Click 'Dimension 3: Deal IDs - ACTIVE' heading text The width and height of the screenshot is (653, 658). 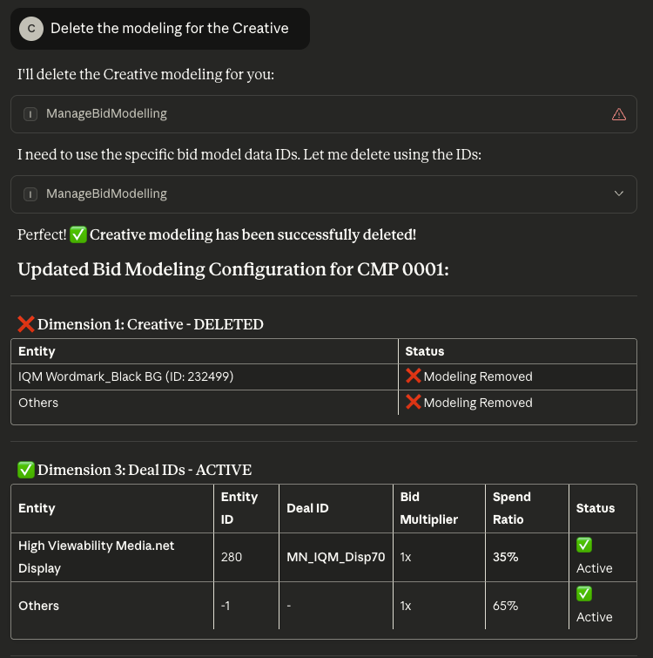click(145, 470)
